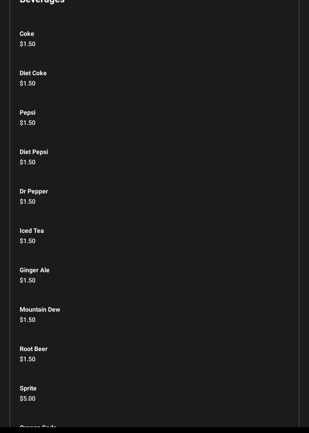Click the $5.00 price under Sprite
Screen dimensions: 309x433
(x=28, y=399)
